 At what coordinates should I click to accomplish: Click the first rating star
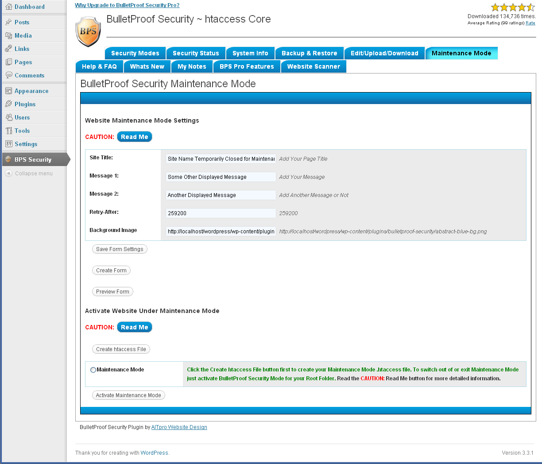(495, 8)
